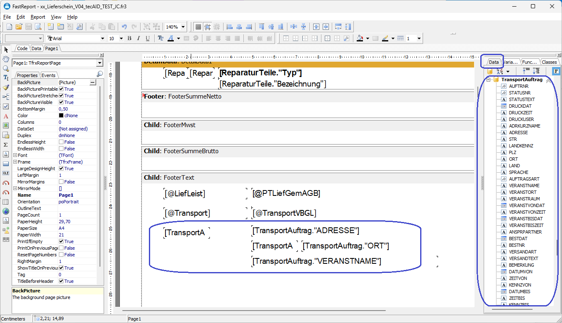Expand the Font property node
Image resolution: width=562 pixels, height=323 pixels.
(x=15, y=155)
